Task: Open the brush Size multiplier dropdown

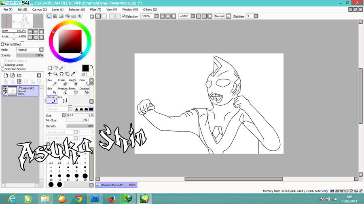Action: [x=63, y=115]
